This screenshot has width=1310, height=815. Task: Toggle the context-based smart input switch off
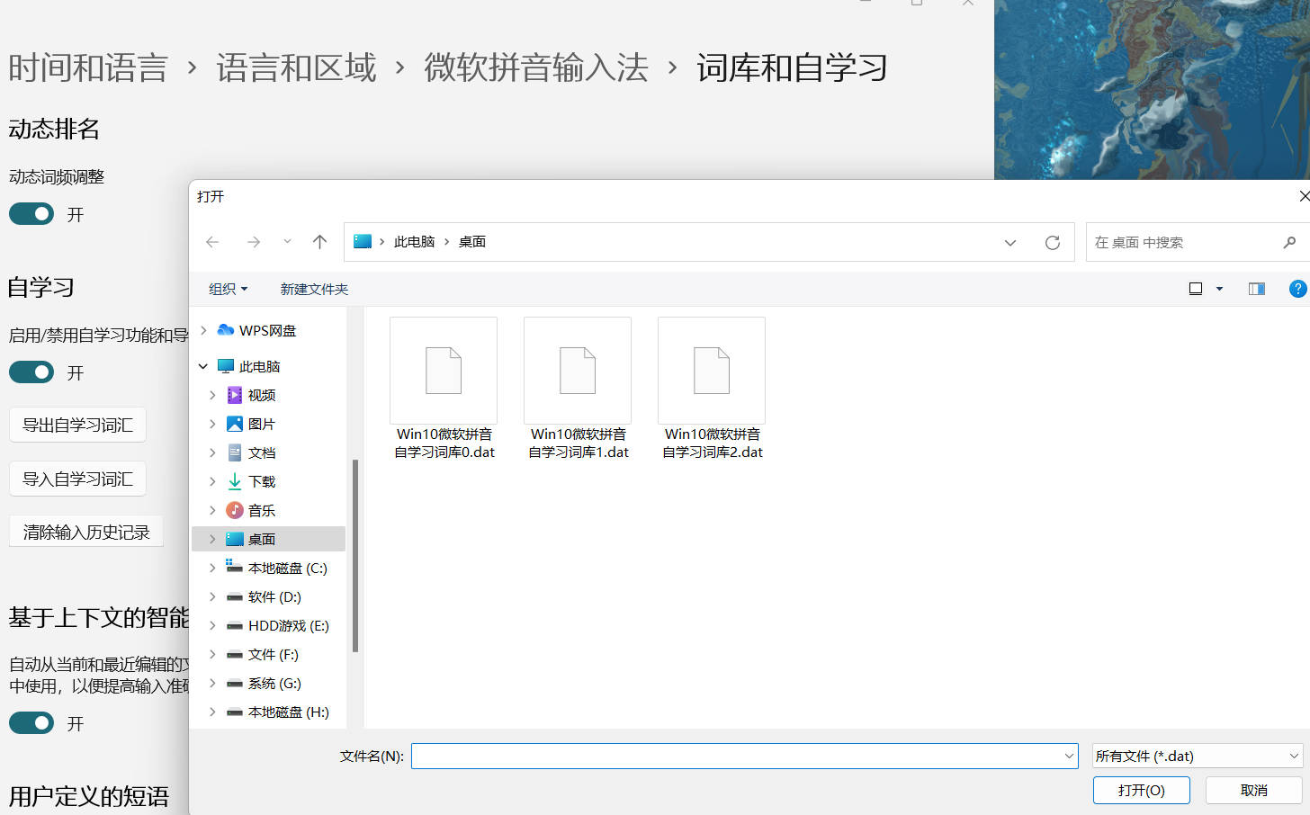coord(31,722)
